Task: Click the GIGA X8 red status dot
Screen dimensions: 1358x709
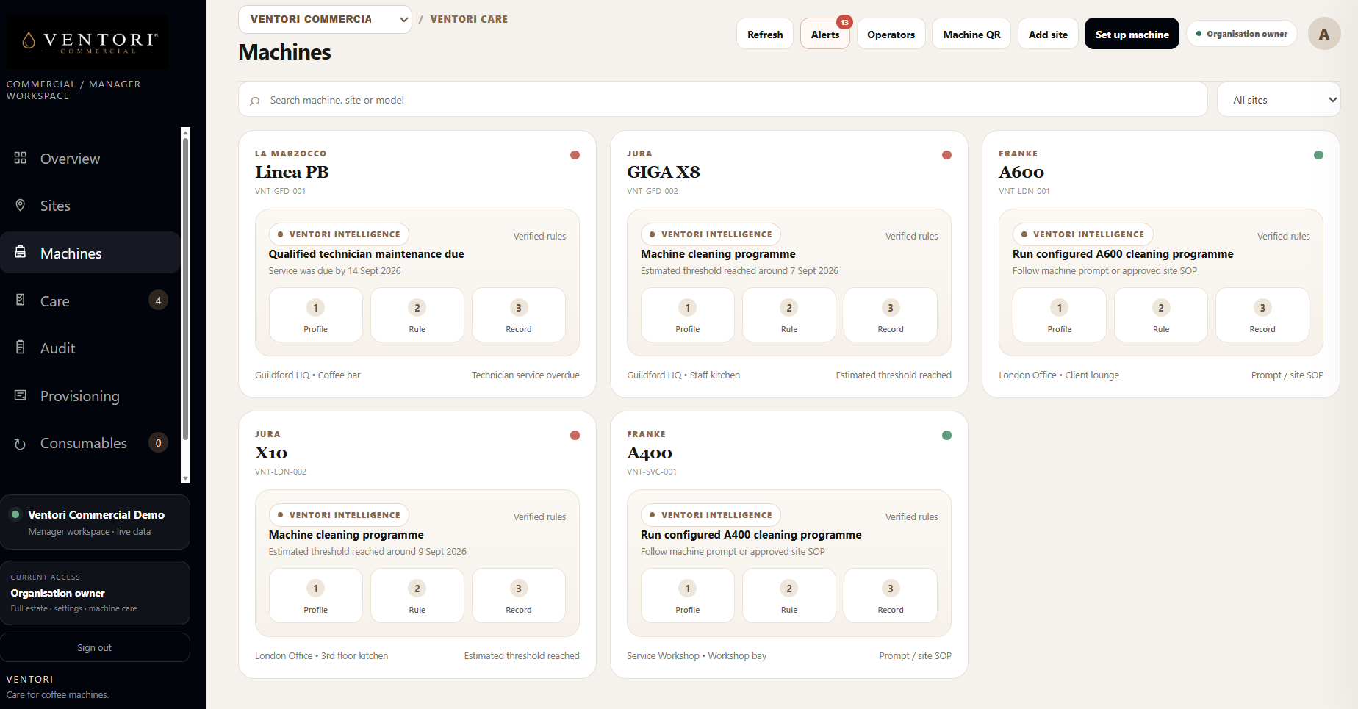Action: 946,155
